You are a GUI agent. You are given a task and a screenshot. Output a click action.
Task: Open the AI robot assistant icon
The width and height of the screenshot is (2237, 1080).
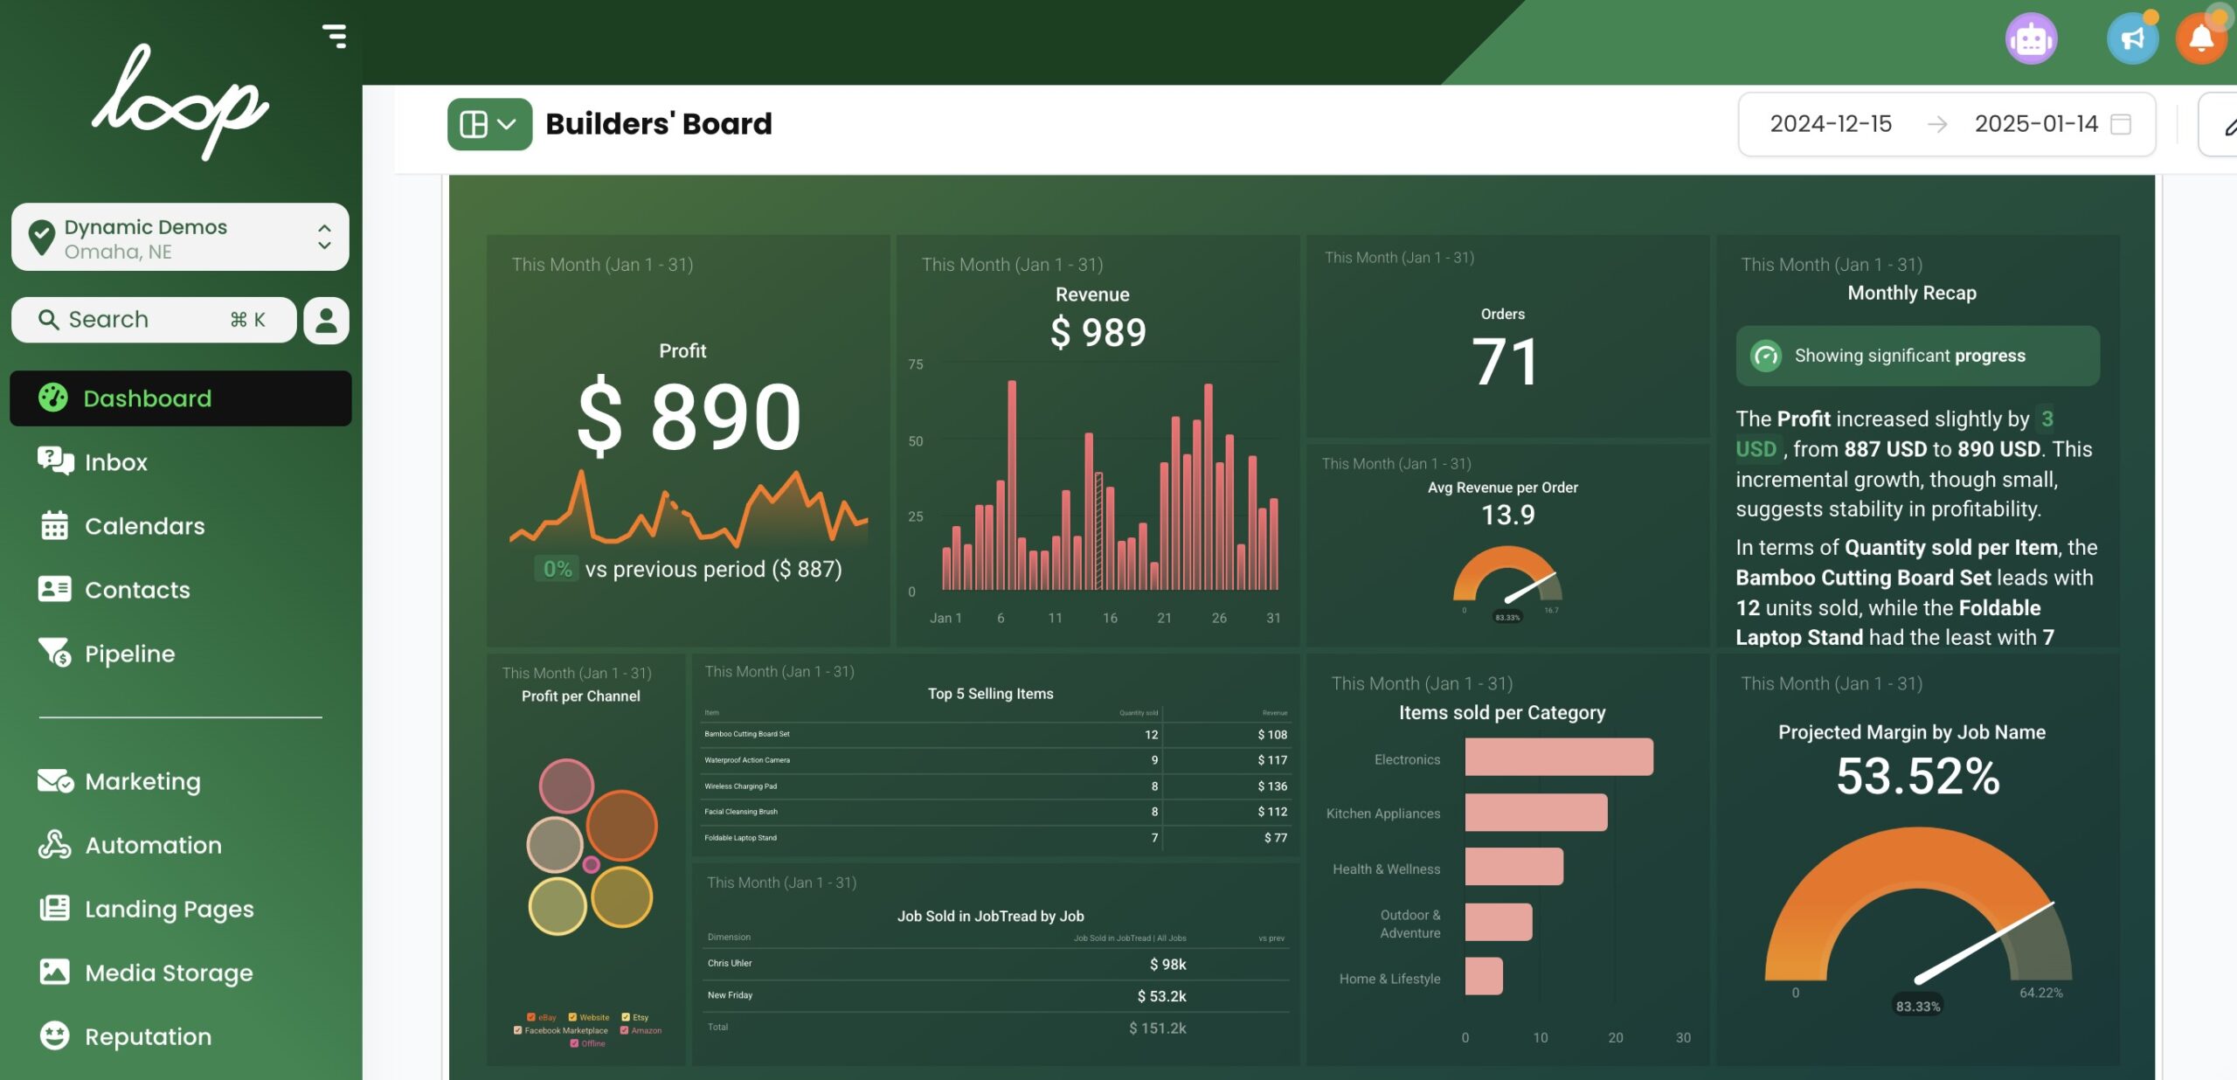click(x=2031, y=38)
